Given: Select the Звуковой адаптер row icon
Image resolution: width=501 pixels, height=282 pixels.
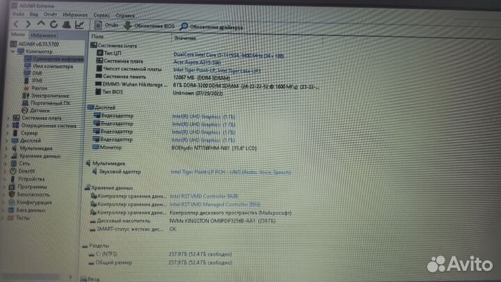Looking at the screenshot, I should (94, 171).
